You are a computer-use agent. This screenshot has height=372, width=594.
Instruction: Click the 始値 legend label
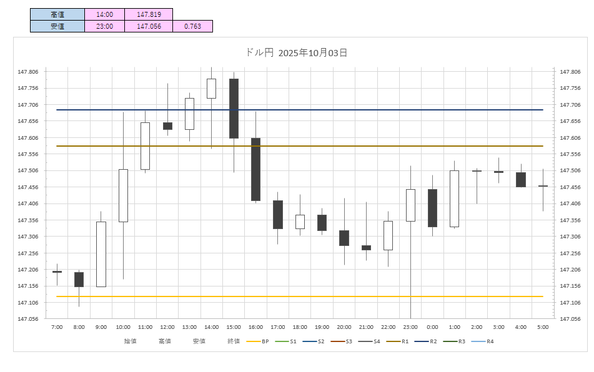pos(130,341)
